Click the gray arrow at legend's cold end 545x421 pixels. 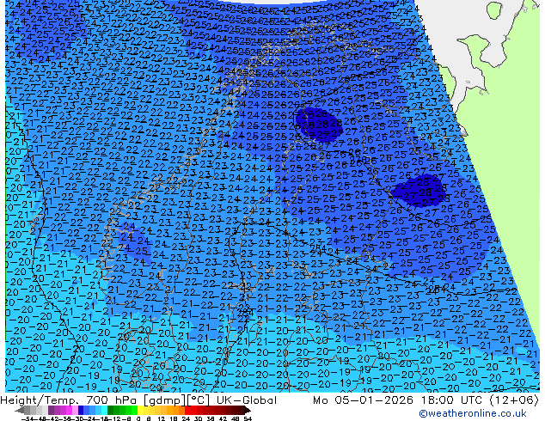coord(20,410)
